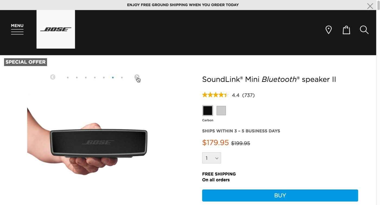The height and width of the screenshot is (205, 380).
Task: Open the store locator pin icon
Action: [328, 30]
